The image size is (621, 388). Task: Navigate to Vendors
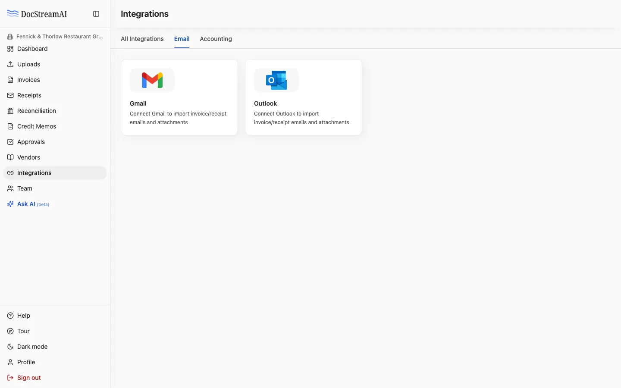(x=55, y=157)
